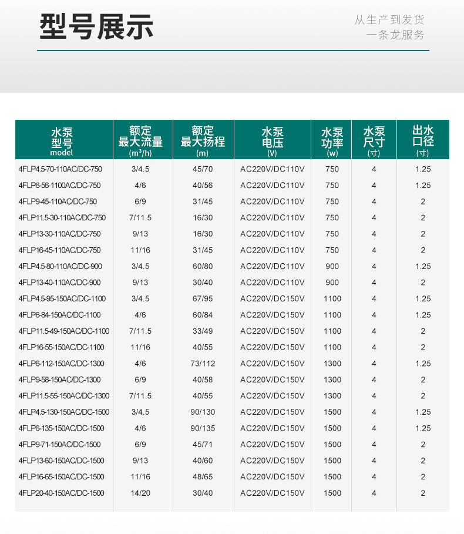Click power 1300 in 4FLP6-112 row
The image size is (464, 534).
coord(332,364)
